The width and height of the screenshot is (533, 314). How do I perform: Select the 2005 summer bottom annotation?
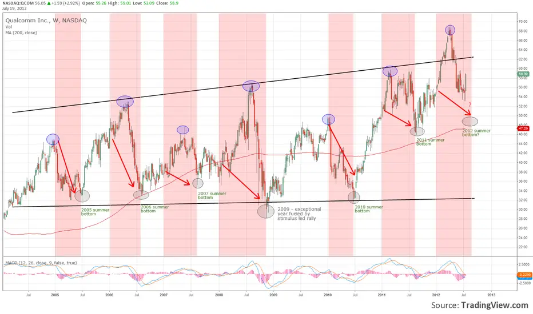point(95,212)
